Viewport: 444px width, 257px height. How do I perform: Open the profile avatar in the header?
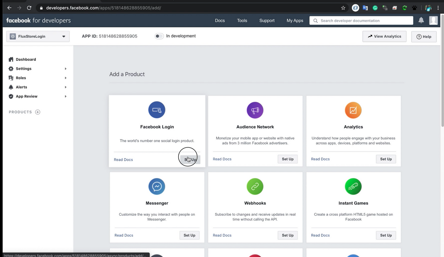click(433, 20)
